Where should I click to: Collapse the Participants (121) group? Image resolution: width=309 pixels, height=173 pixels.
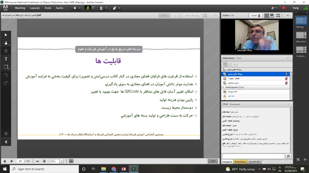tap(223, 87)
